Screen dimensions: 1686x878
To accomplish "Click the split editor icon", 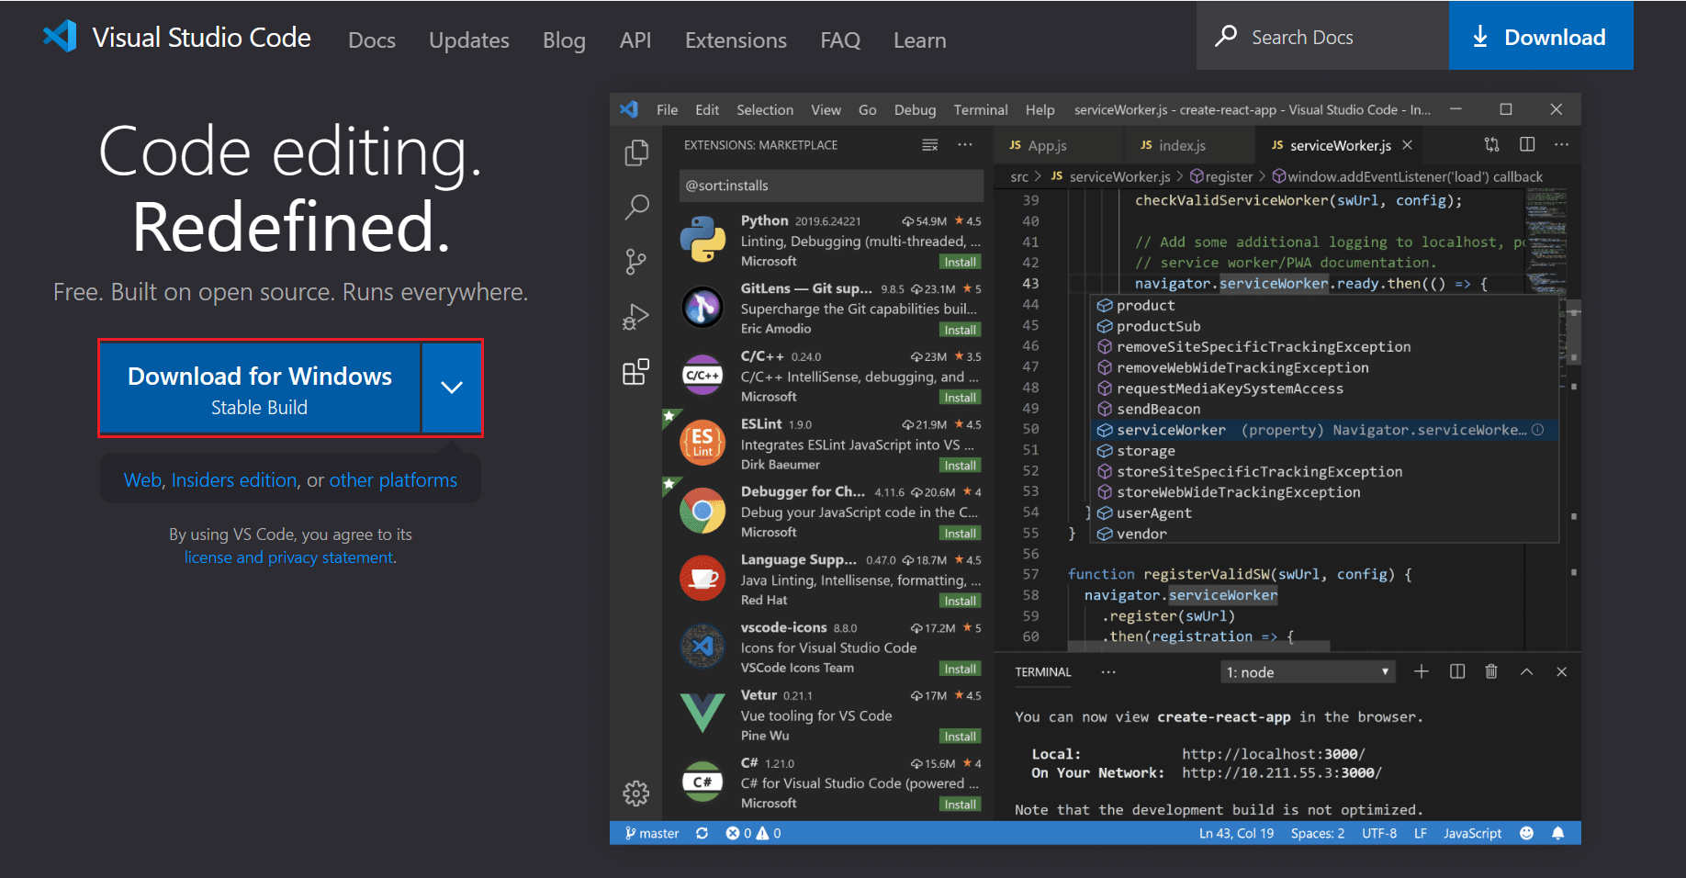I will [1527, 144].
